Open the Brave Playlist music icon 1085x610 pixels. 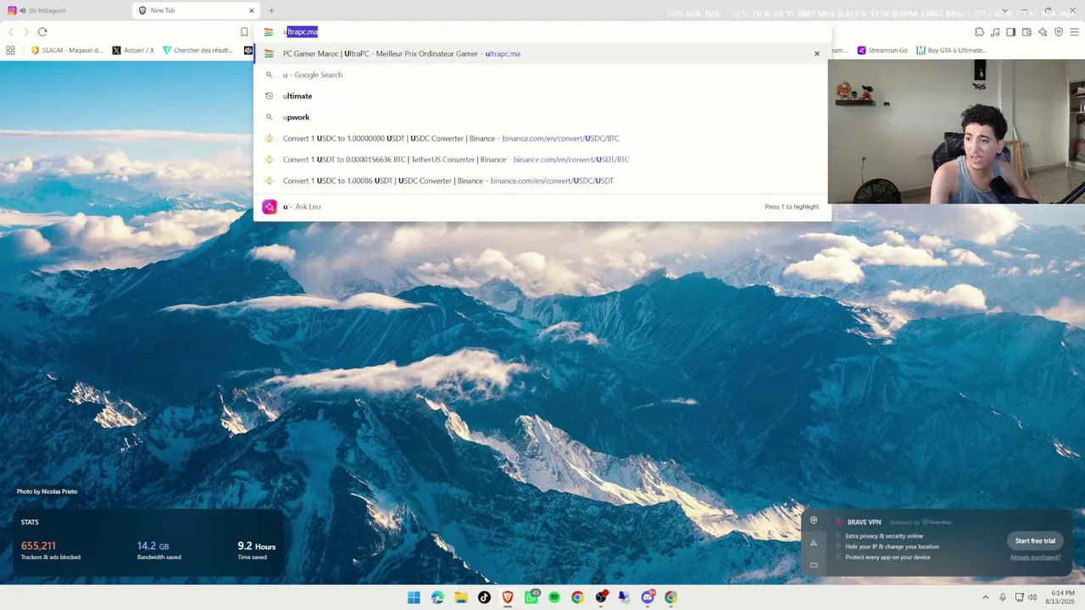(x=995, y=32)
